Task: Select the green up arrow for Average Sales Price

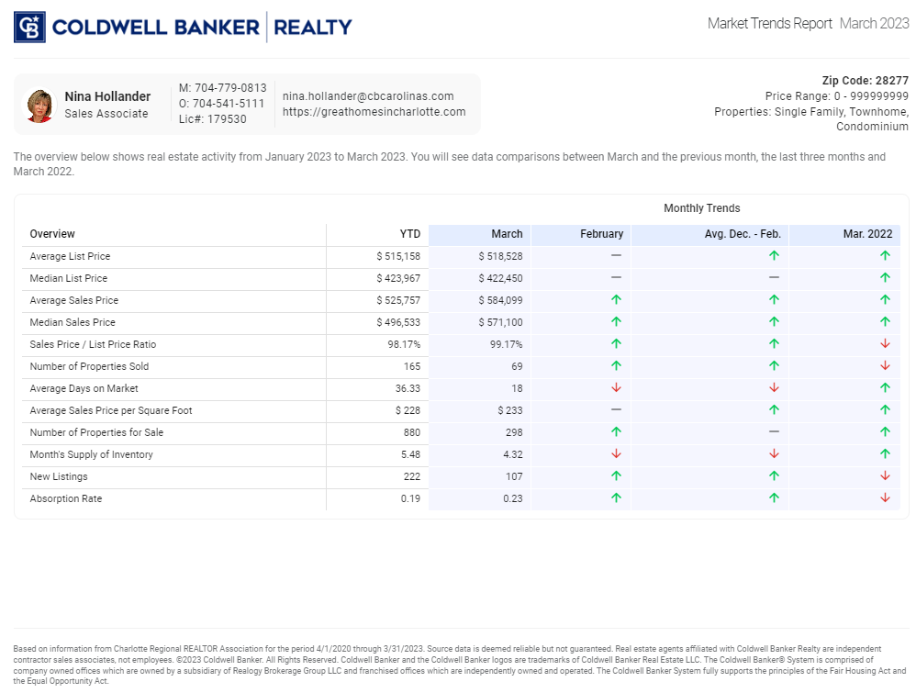Action: [615, 300]
